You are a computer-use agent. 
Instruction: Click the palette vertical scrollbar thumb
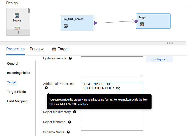point(29,11)
